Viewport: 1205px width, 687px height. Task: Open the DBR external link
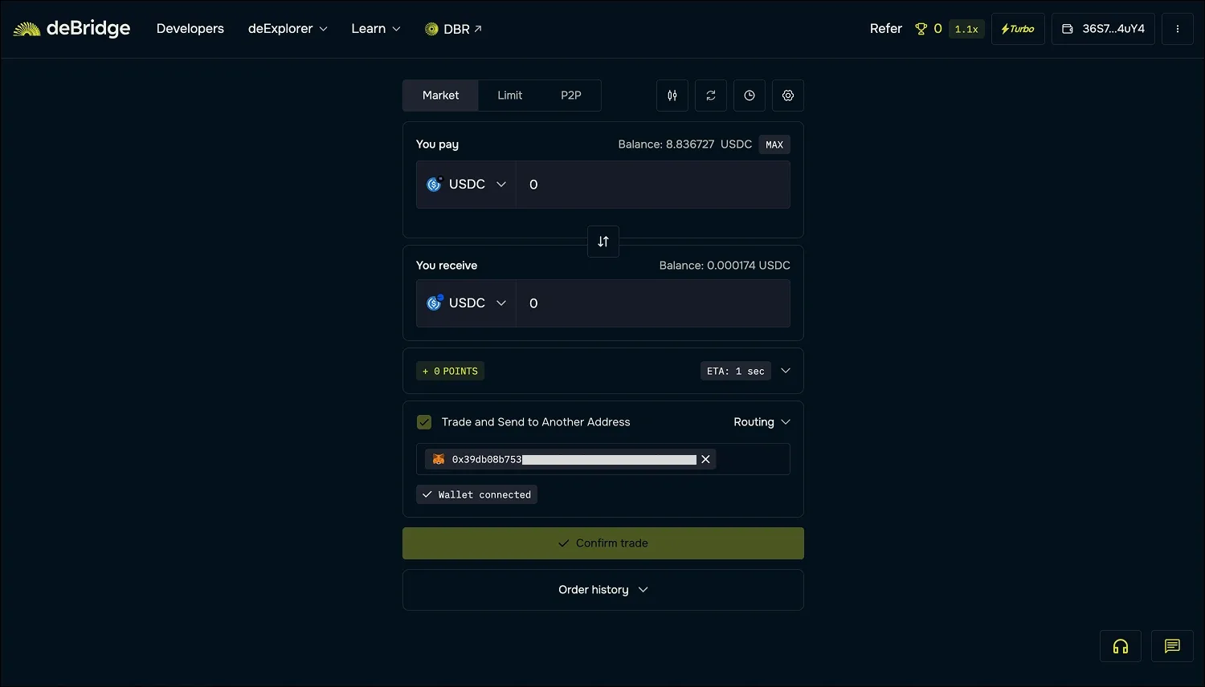(x=454, y=29)
